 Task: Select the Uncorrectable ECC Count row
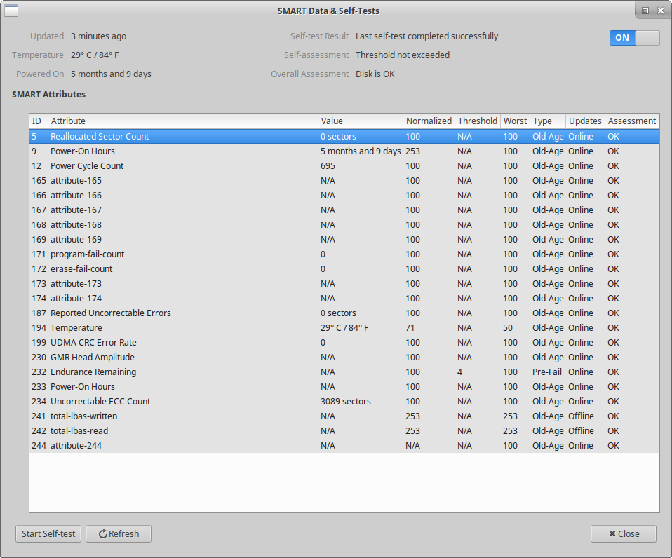(344, 402)
